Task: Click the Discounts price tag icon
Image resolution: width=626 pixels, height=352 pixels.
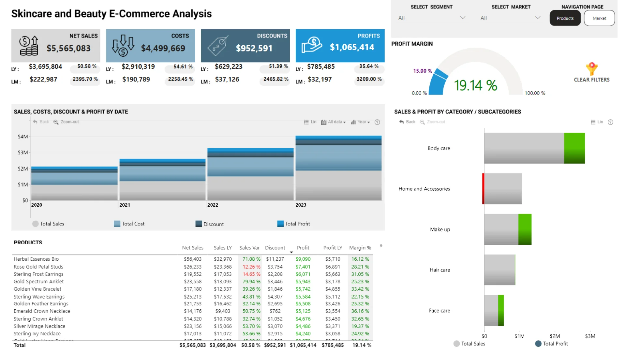Action: point(218,46)
